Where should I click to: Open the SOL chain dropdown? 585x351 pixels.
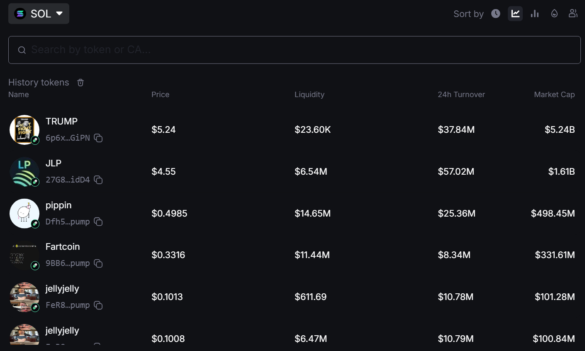click(39, 14)
